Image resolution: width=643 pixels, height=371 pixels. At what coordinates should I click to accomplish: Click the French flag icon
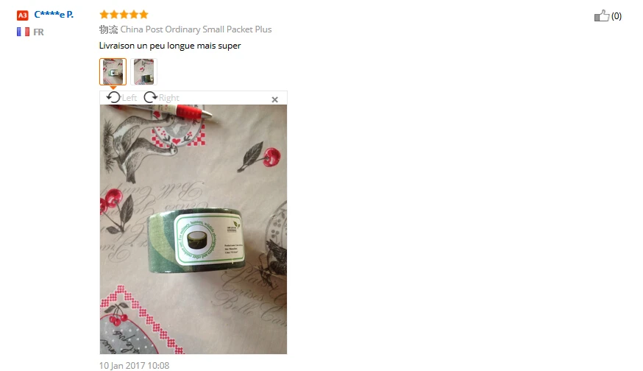tap(23, 32)
